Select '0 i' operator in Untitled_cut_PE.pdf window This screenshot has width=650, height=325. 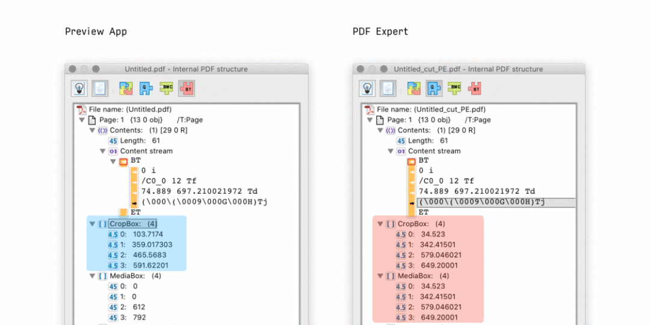pyautogui.click(x=426, y=170)
